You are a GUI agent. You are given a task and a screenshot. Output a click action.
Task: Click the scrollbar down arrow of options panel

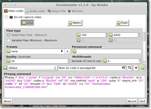[x=144, y=62]
